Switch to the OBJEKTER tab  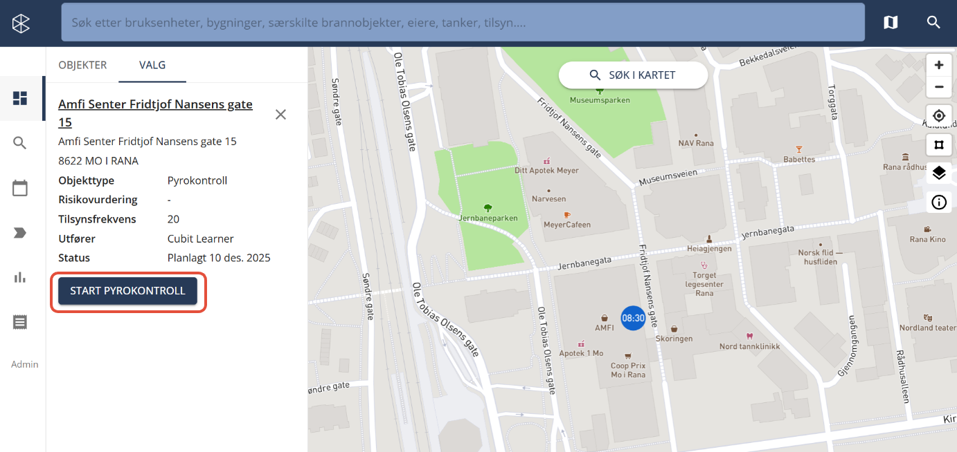pyautogui.click(x=82, y=65)
